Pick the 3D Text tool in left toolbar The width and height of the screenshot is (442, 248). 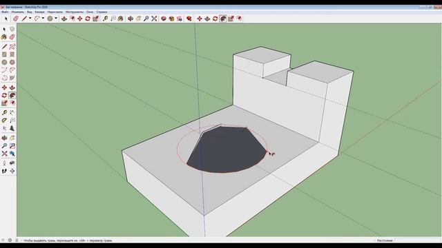(12, 129)
